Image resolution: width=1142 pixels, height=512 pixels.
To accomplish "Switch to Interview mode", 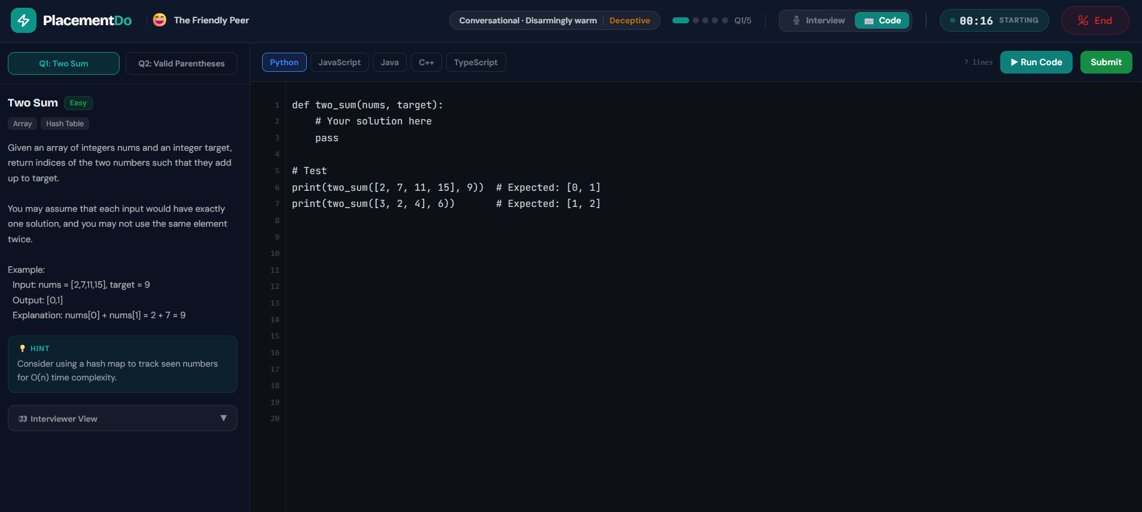I will (818, 20).
